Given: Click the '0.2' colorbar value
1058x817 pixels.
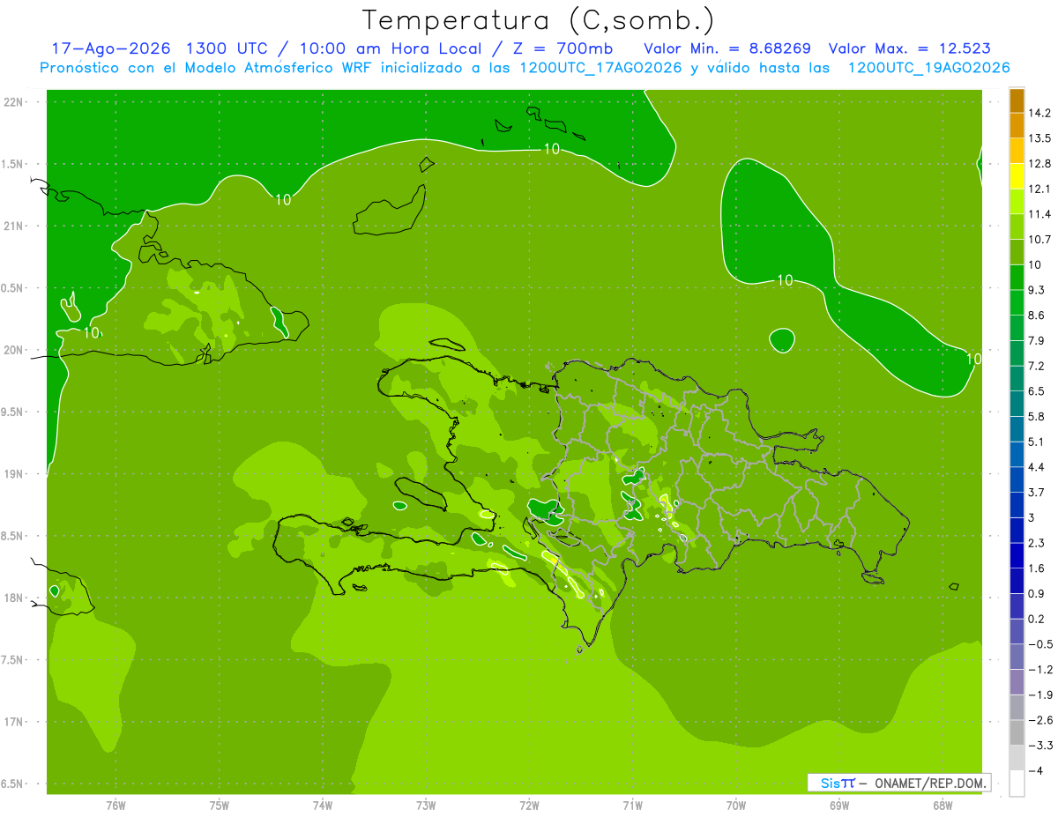Looking at the screenshot, I should click(1037, 620).
